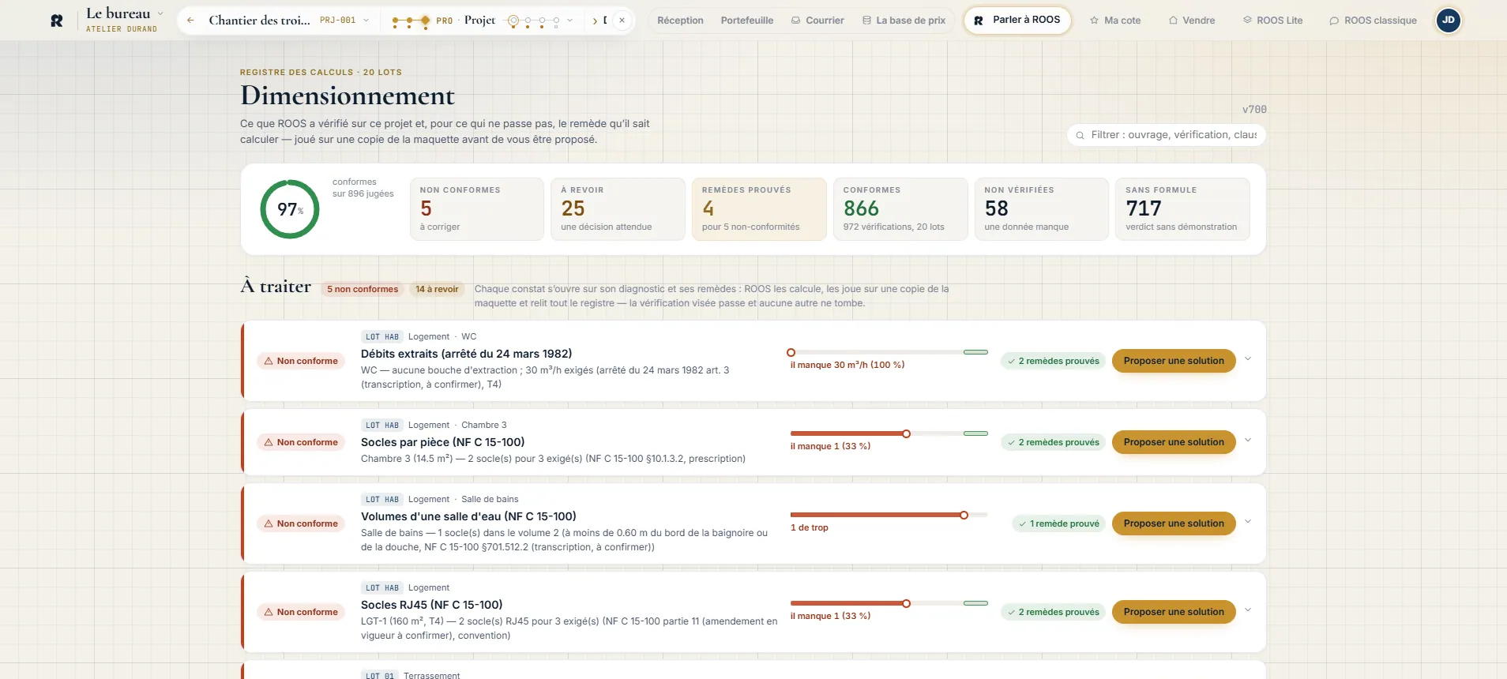This screenshot has width=1507, height=679.
Task: Select the Ma cote menu item
Action: pyautogui.click(x=1115, y=21)
